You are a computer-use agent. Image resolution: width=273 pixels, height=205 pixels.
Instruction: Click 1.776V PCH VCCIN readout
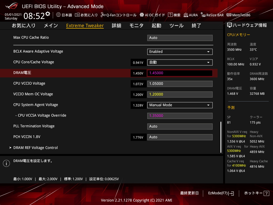[138, 137]
